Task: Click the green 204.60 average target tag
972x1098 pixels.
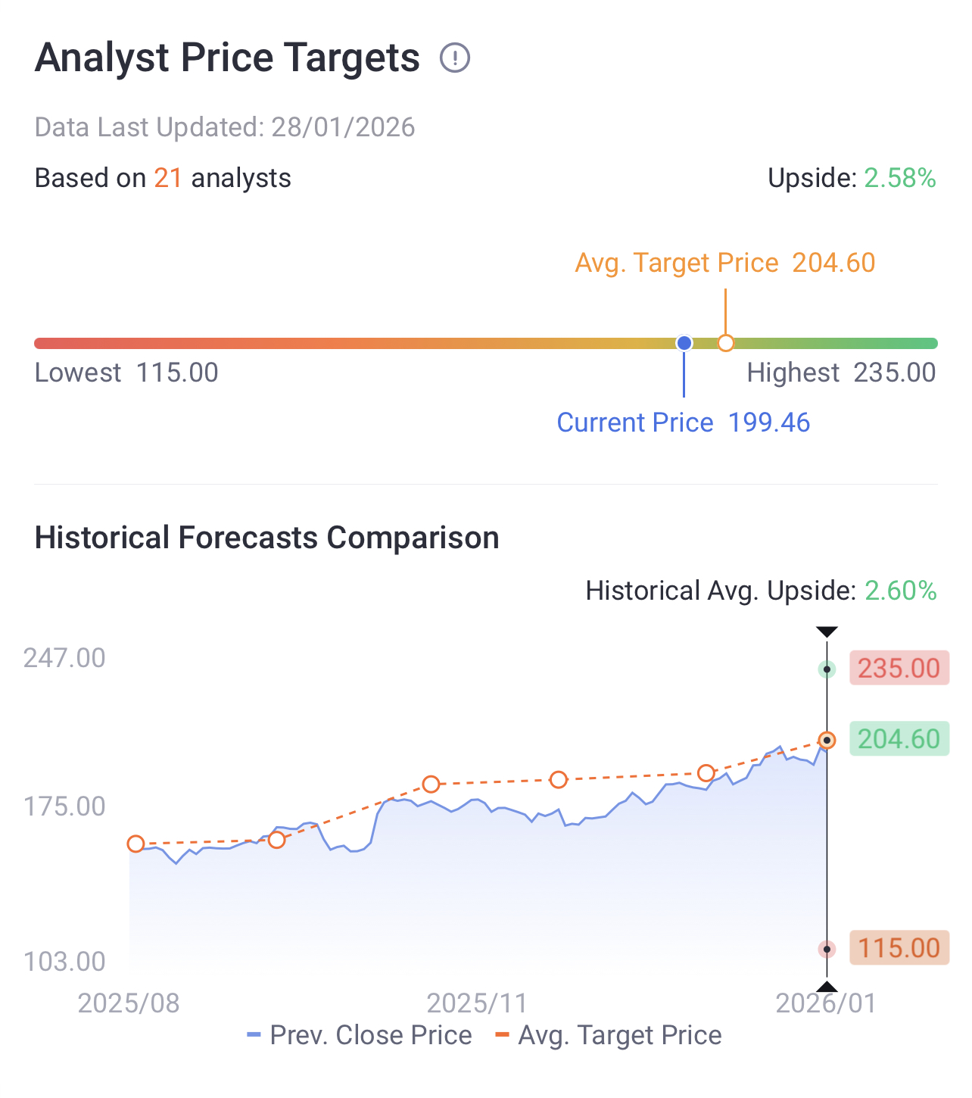Action: (x=899, y=739)
